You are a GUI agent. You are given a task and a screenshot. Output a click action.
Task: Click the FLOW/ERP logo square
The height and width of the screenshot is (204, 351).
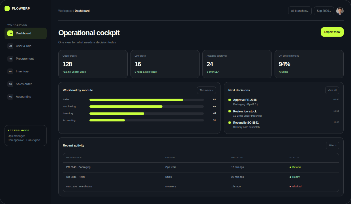pyautogui.click(x=7, y=8)
